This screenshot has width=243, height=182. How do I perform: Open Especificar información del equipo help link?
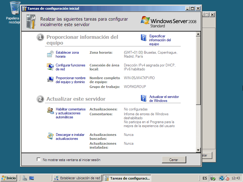click(160, 40)
